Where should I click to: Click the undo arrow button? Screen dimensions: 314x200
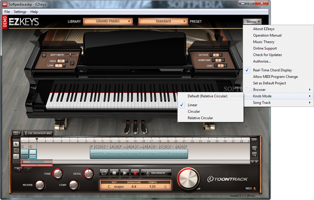[x=18, y=169]
